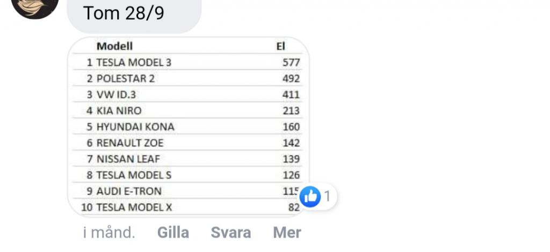This screenshot has height=252, width=550.
Task: Click the NISSAN LEAF row in image
Action: click(187, 159)
